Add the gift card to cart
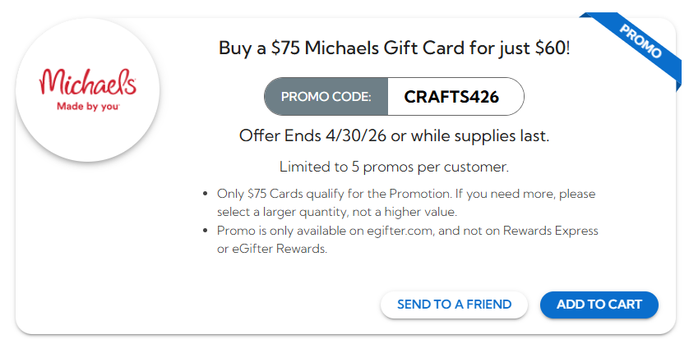This screenshot has height=339, width=689. (x=599, y=305)
